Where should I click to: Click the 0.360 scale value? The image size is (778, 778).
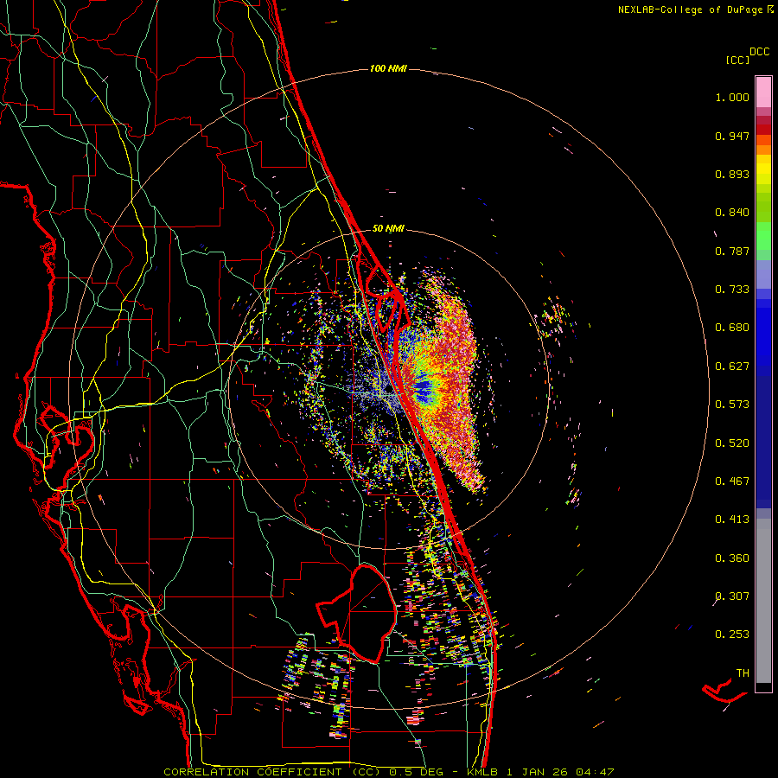[732, 558]
